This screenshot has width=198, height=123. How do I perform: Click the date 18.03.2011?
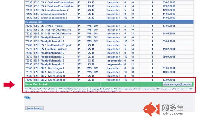click(x=169, y=34)
